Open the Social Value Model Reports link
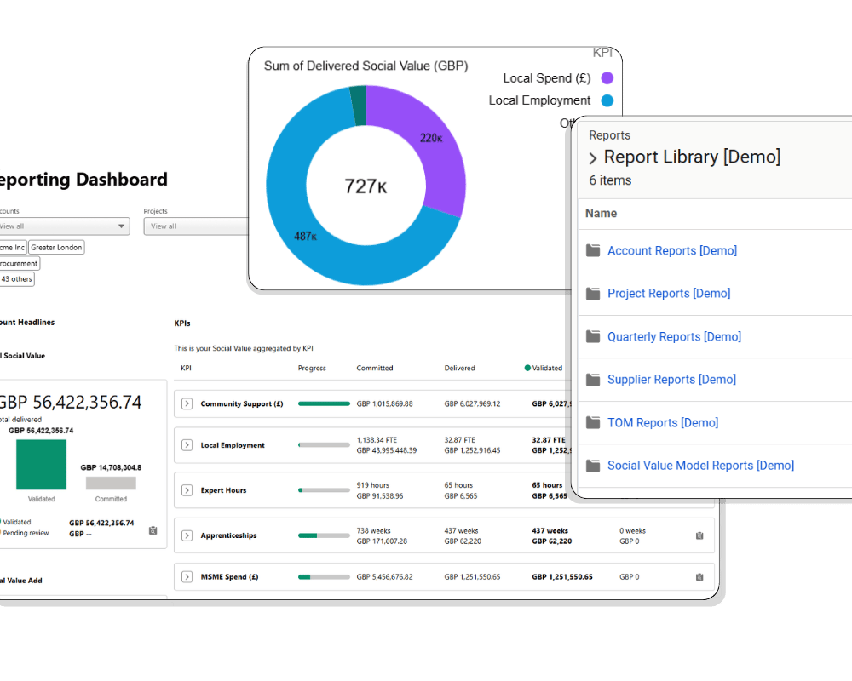The width and height of the screenshot is (852, 681). point(700,466)
